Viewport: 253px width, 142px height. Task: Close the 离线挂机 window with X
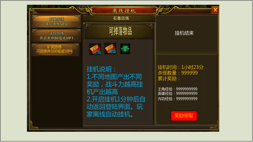[x=215, y=10]
